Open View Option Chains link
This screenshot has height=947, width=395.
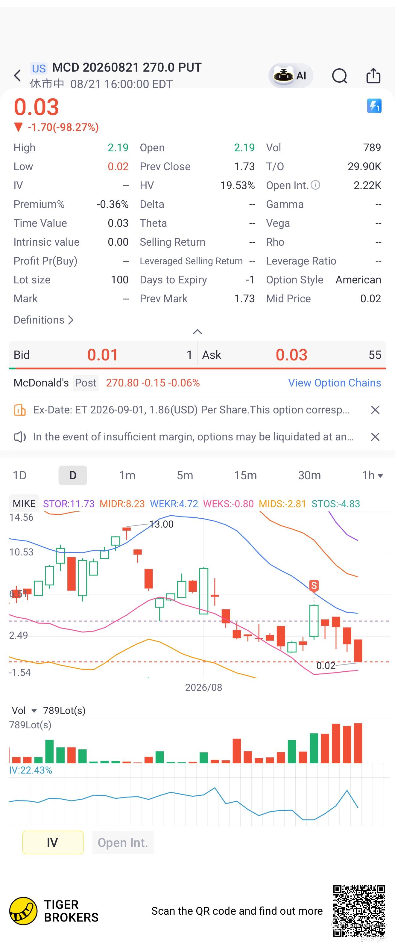click(x=335, y=383)
